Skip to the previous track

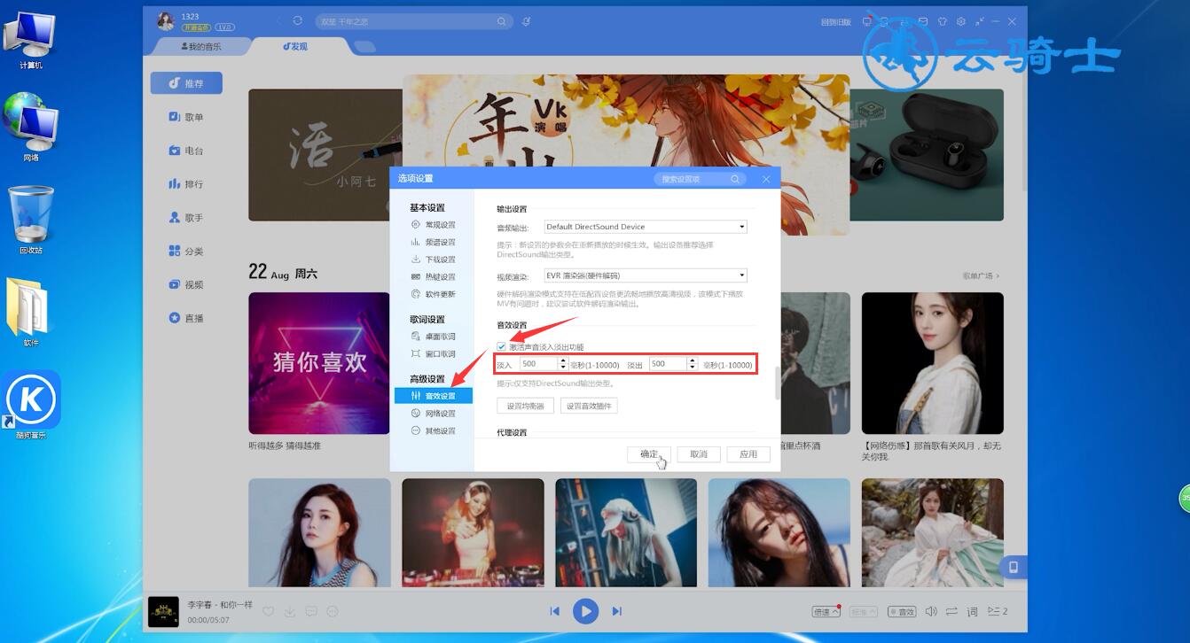tap(554, 611)
